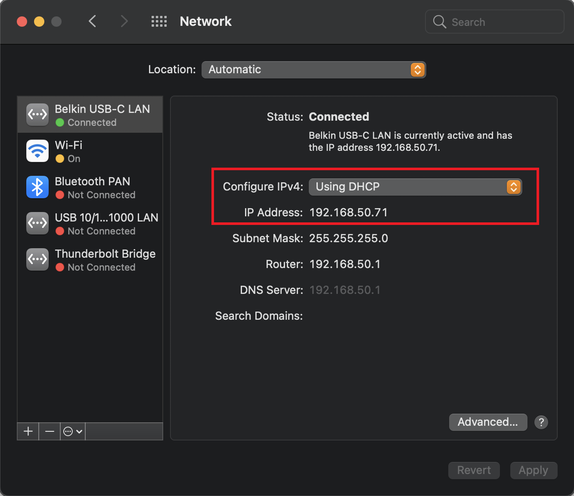Click the Belkin USB-C LAN ethernet icon
574x496 pixels.
click(x=37, y=115)
